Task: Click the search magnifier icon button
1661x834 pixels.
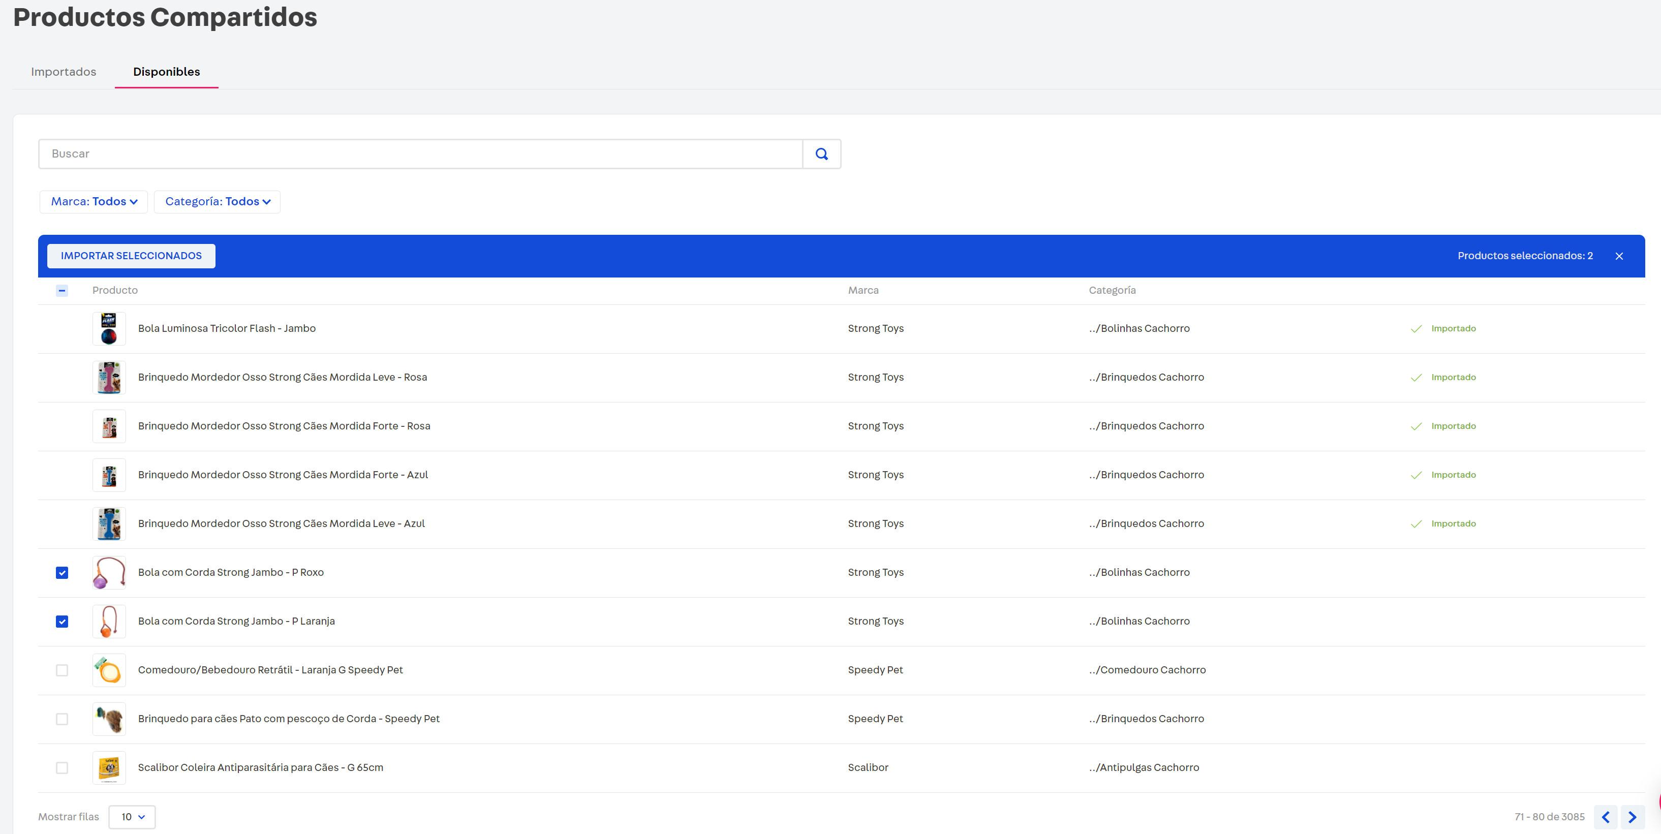Action: tap(821, 154)
